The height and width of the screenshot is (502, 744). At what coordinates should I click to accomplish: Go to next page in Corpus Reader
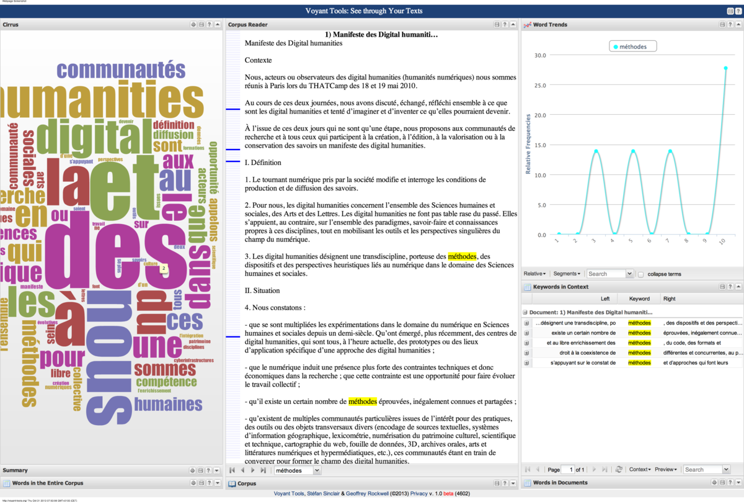(x=253, y=470)
